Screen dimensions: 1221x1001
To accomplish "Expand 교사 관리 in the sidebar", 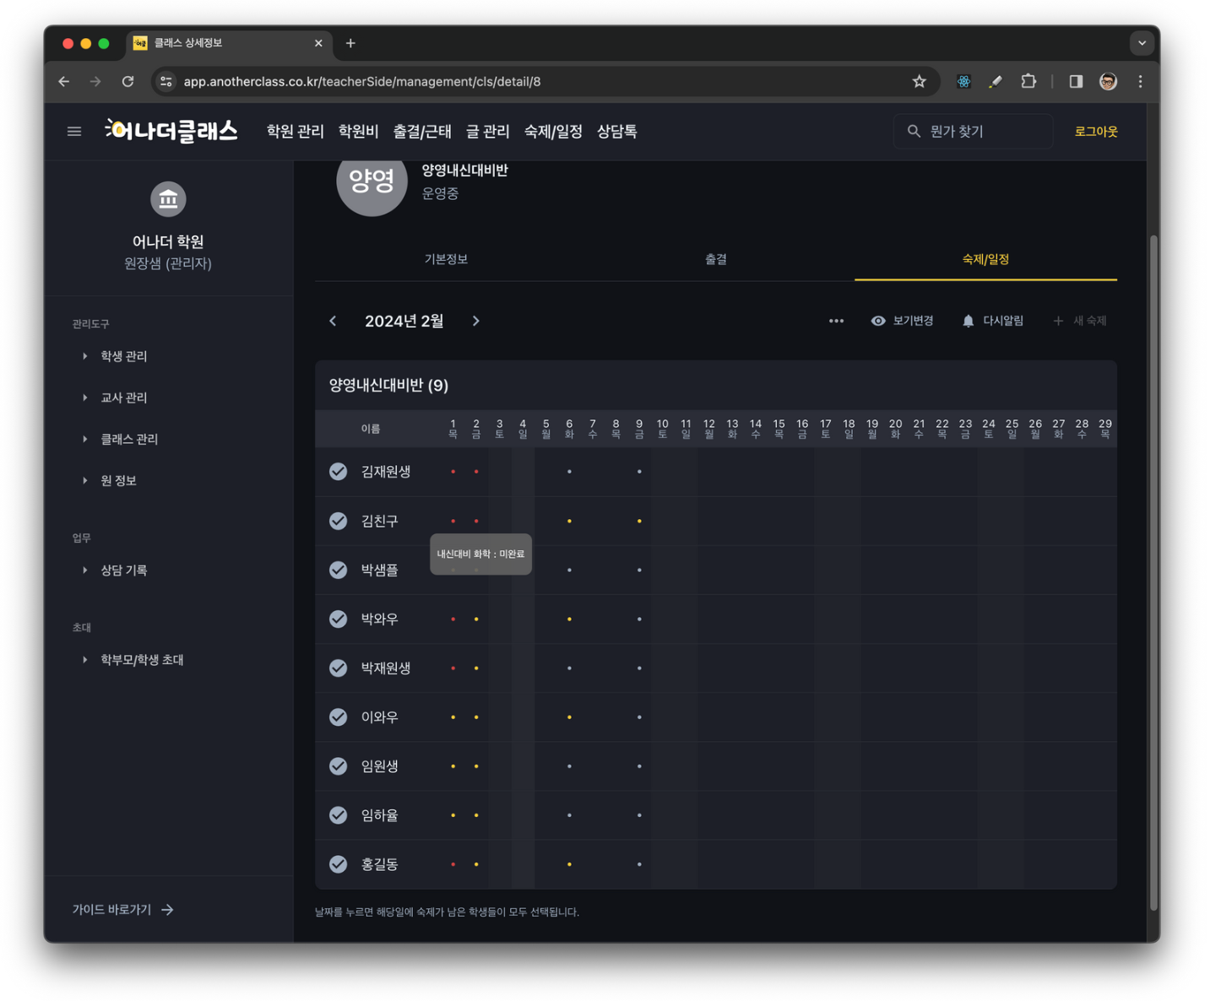I will (x=123, y=398).
